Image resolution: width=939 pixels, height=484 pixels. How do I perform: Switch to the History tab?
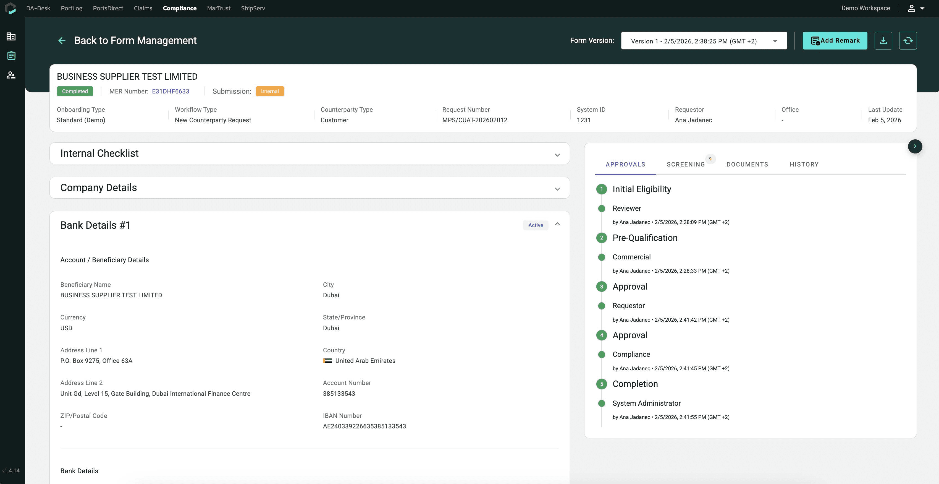click(804, 165)
